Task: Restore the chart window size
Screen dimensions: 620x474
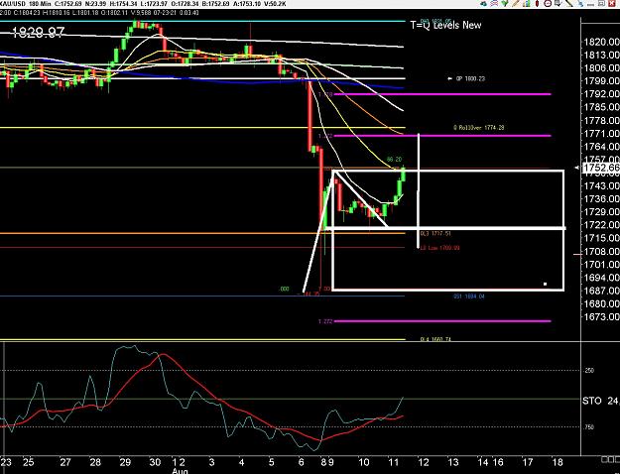Action: [601, 3]
